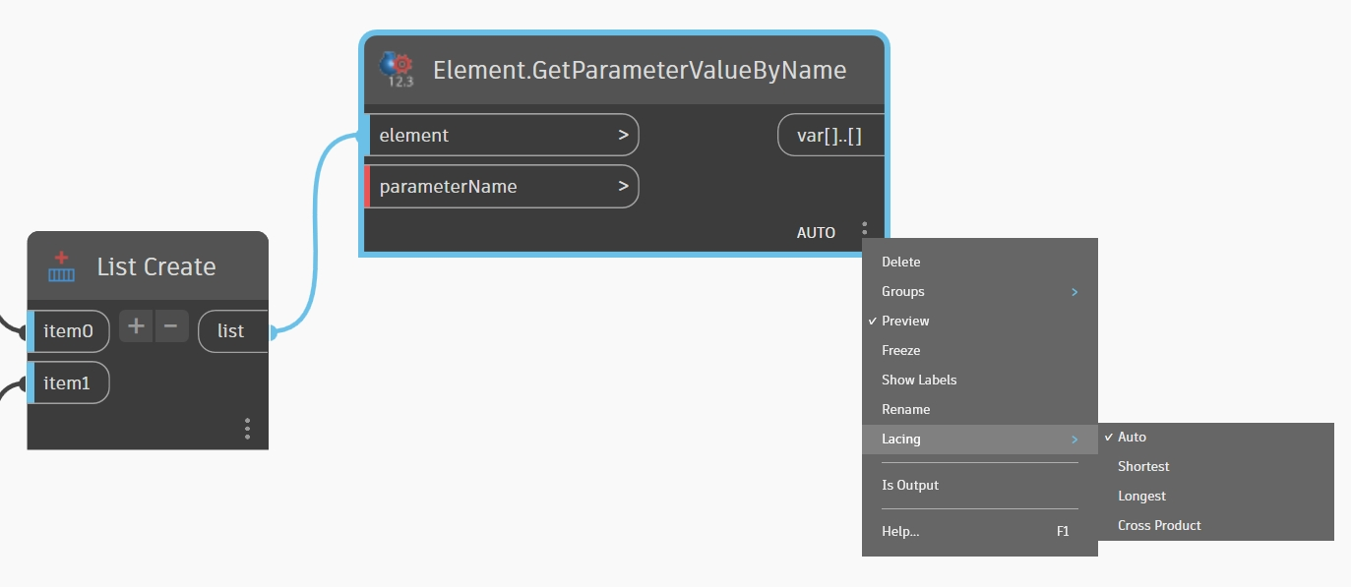Select Freeze in the context menu
1351x587 pixels.
pyautogui.click(x=900, y=350)
